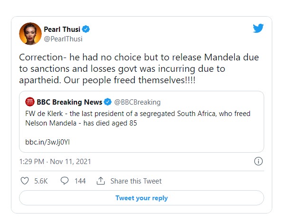Viewport: 287px width, 223px height.
Task: Open the quoted FW de Klerk tweet text
Action: click(138, 118)
